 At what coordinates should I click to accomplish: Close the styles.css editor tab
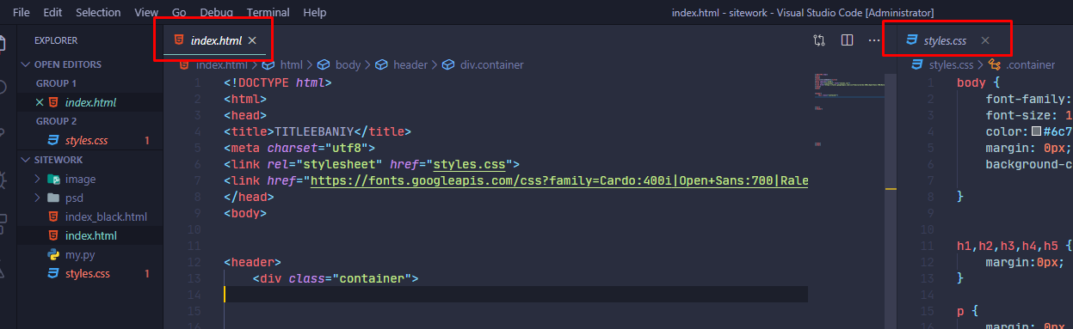[985, 40]
